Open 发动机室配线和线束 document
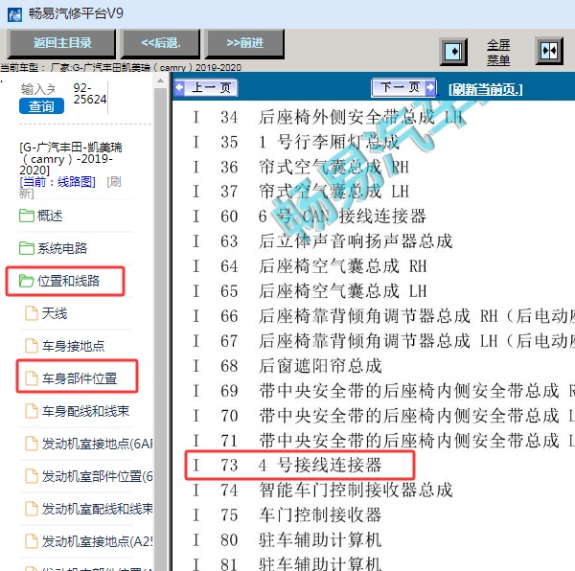The image size is (575, 571). tap(97, 509)
